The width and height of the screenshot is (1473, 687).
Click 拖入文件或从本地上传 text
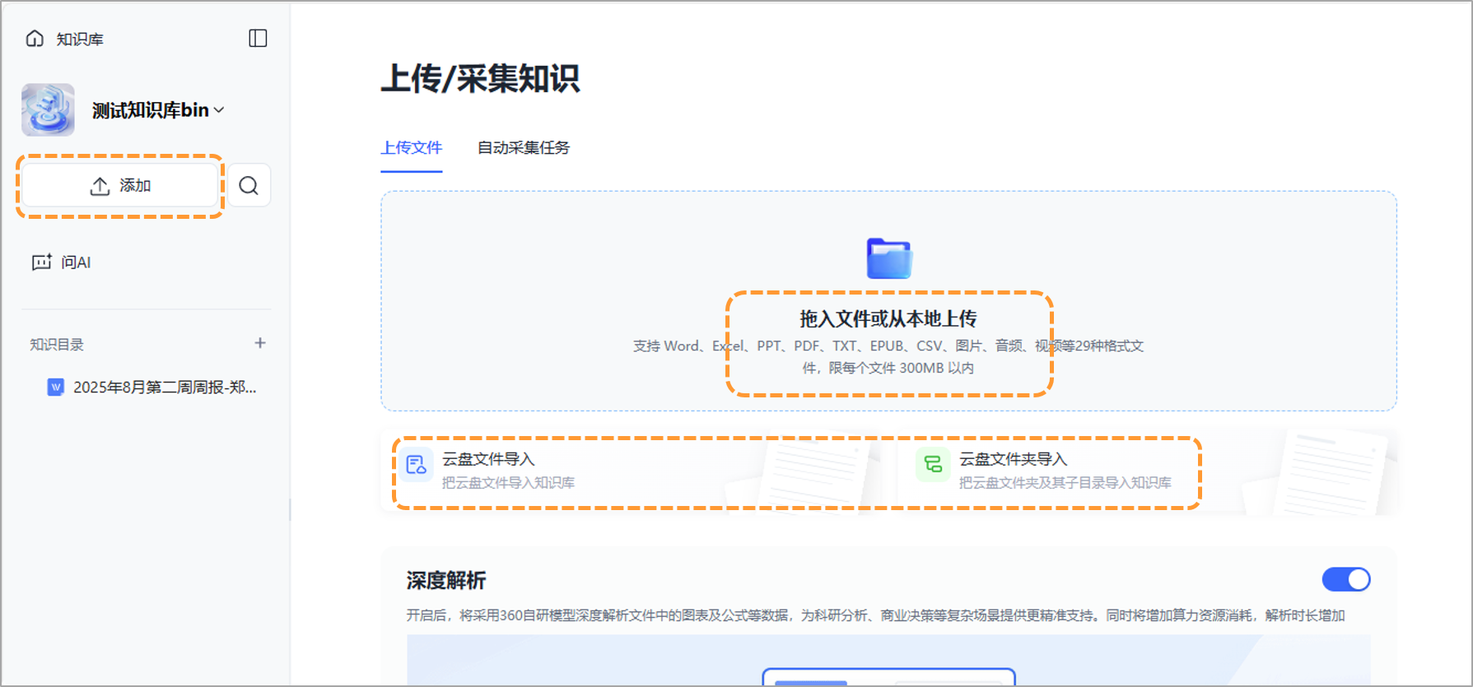[x=888, y=319]
